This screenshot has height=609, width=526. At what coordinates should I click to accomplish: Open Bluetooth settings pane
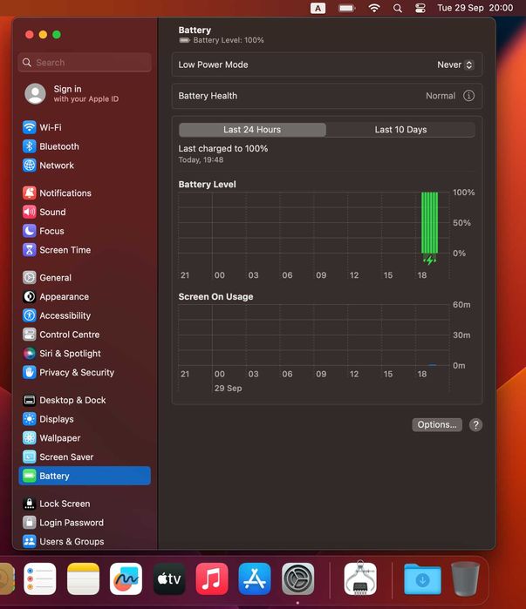click(x=85, y=146)
